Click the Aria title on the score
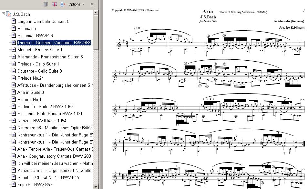308x189 pixels. [x=208, y=12]
